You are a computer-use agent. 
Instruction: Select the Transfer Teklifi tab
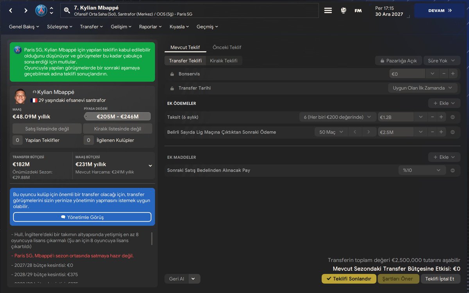point(185,61)
